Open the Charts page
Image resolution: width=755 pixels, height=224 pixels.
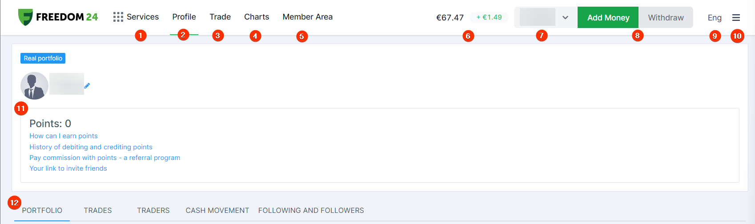[x=257, y=17]
